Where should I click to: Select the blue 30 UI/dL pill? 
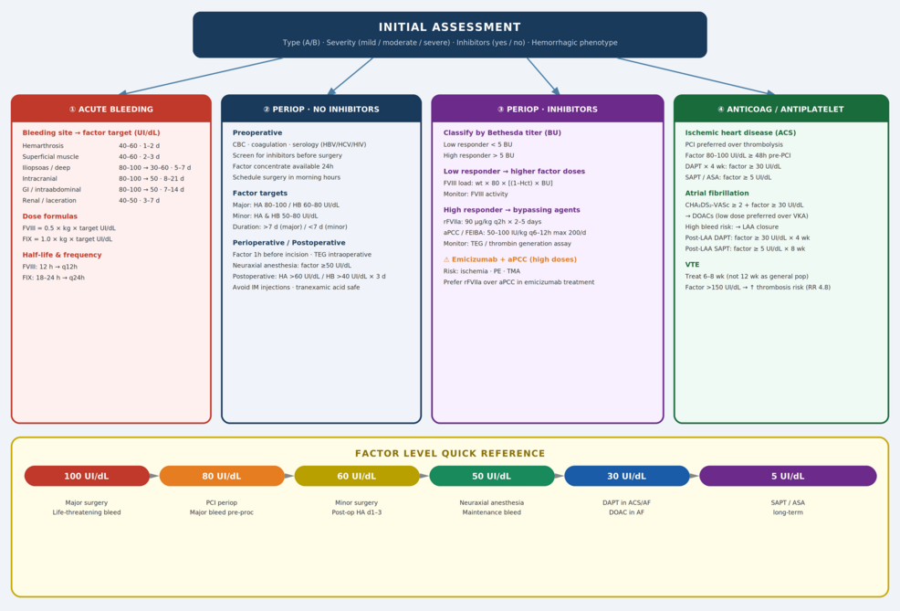(626, 476)
